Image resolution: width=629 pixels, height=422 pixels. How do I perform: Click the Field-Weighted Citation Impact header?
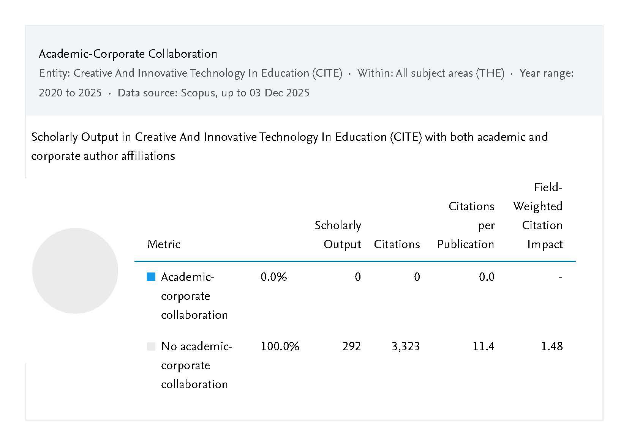538,216
